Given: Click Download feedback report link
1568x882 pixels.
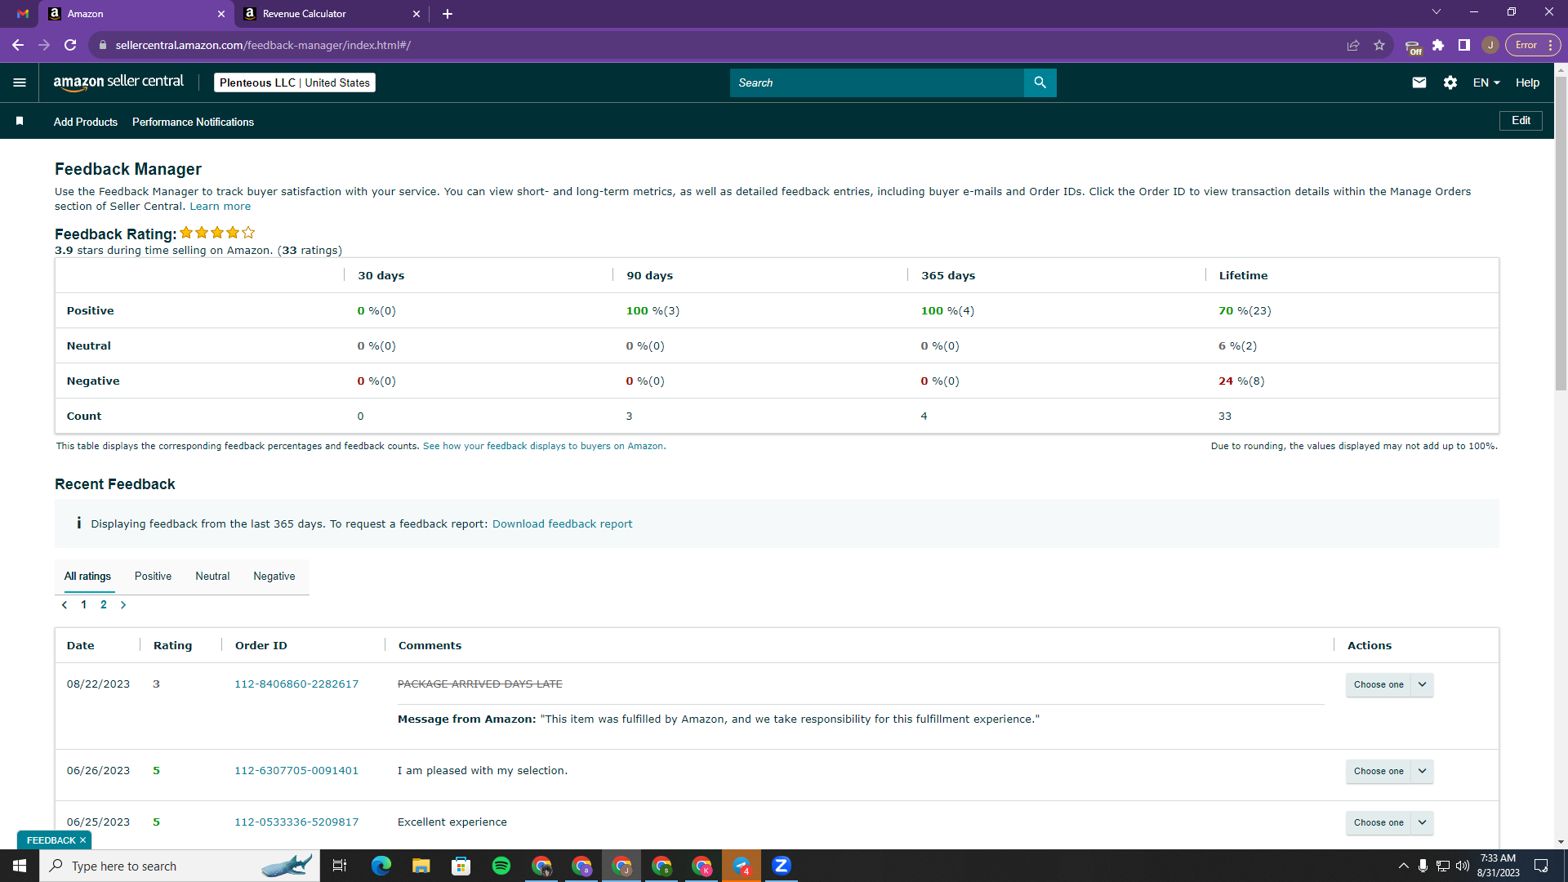Looking at the screenshot, I should tap(562, 523).
